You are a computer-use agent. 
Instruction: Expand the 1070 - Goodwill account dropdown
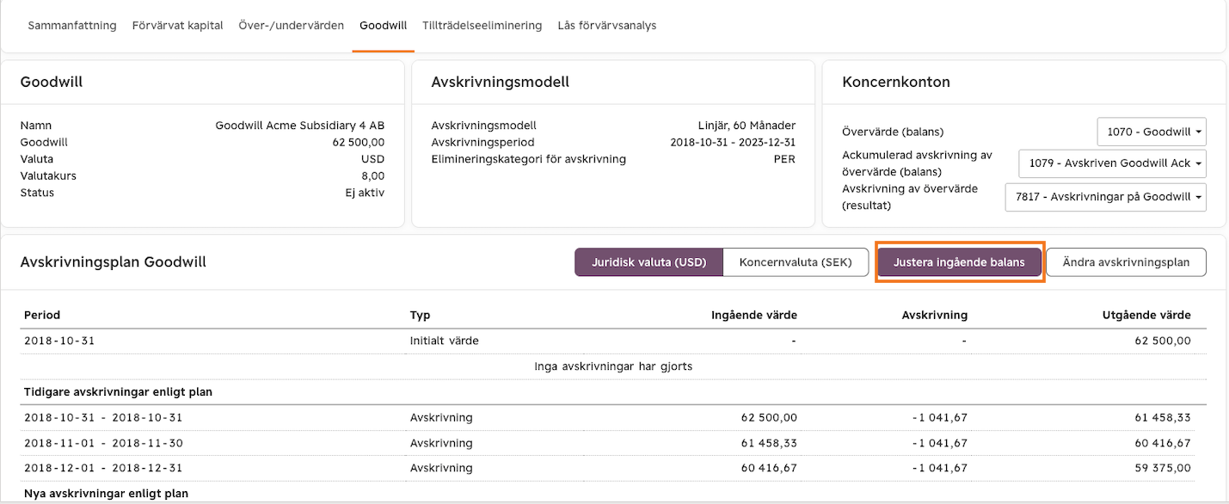[1152, 132]
